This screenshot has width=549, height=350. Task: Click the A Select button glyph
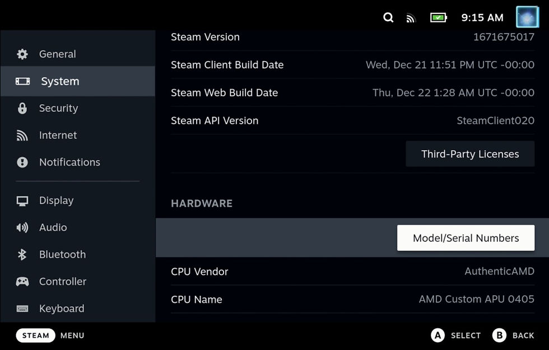[438, 335]
